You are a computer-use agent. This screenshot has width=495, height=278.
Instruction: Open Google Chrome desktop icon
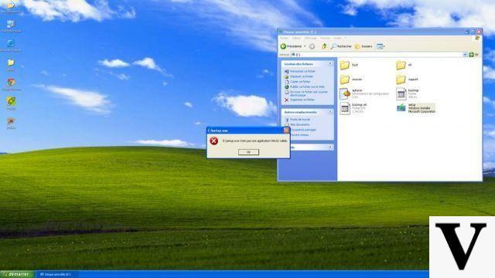(11, 84)
